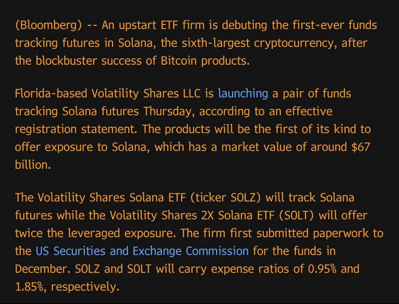Click the word "sixth-largest"
This screenshot has width=399, height=304.
pyautogui.click(x=216, y=44)
